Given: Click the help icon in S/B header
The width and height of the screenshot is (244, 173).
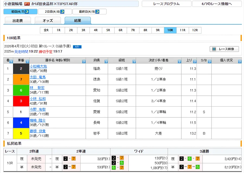Looking at the screenshot, I should pos(209,62).
